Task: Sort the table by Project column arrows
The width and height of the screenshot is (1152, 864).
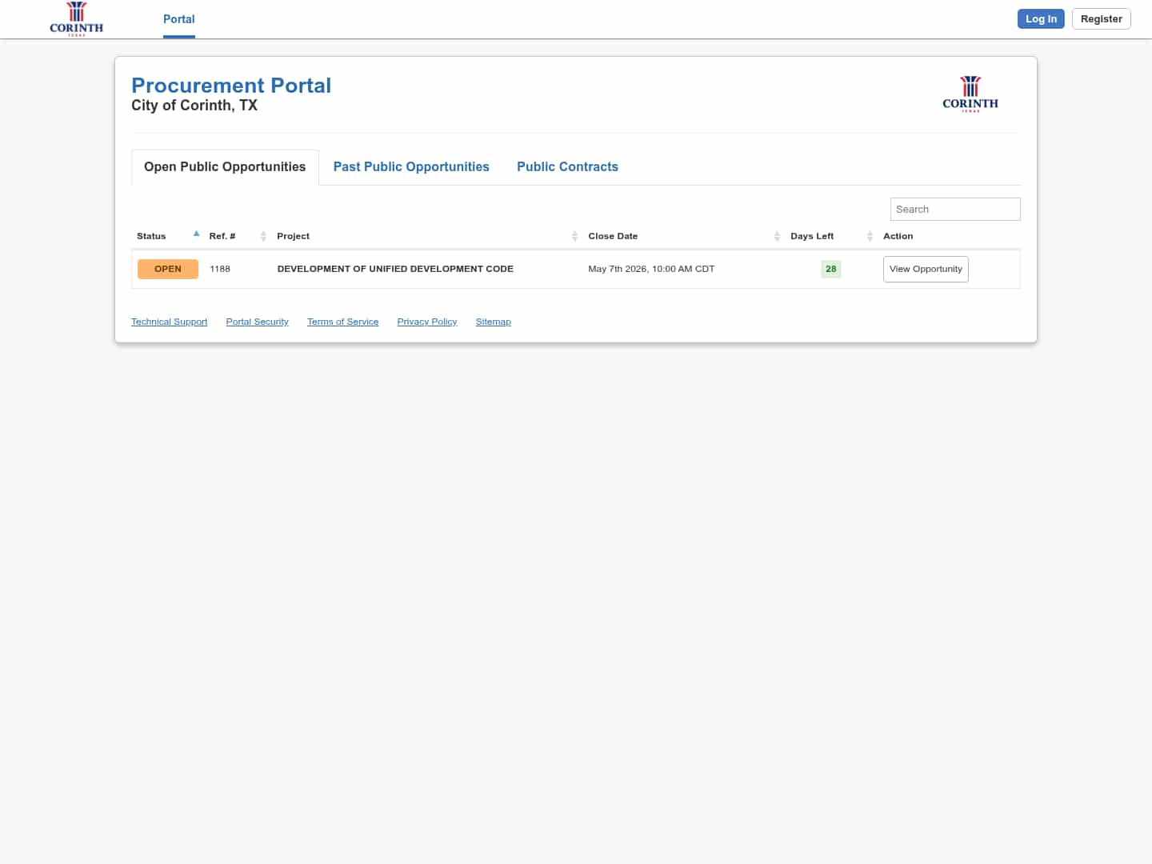Action: (574, 236)
